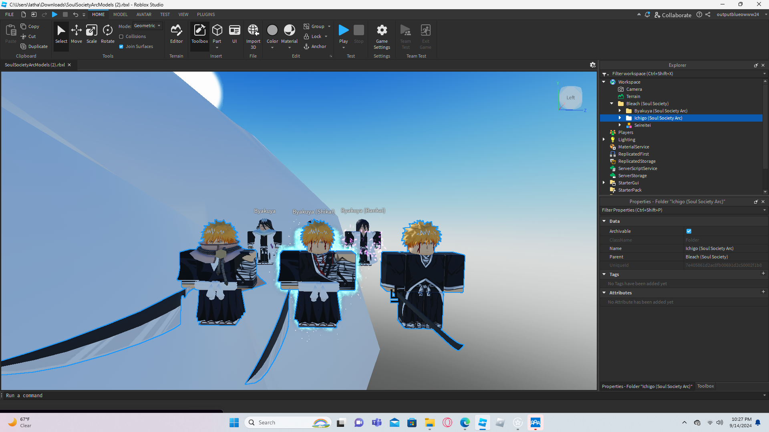This screenshot has width=769, height=432.
Task: Open the Toolbox panel
Action: pos(199,34)
